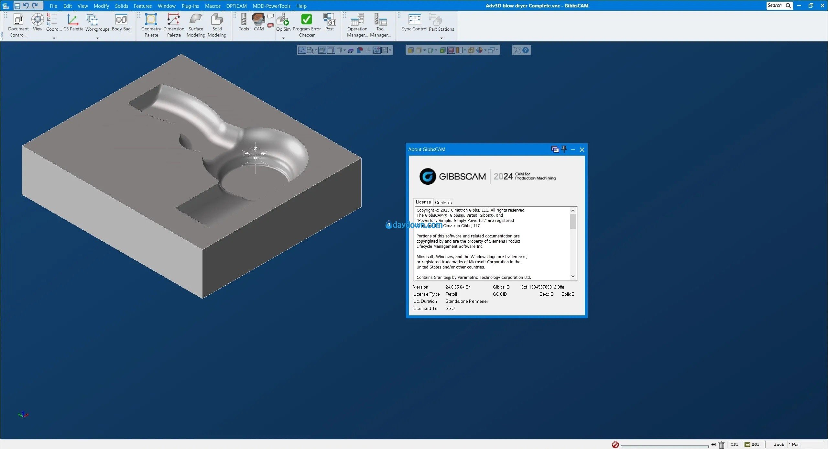
Task: Click the blue help question mark icon
Action: tap(526, 50)
